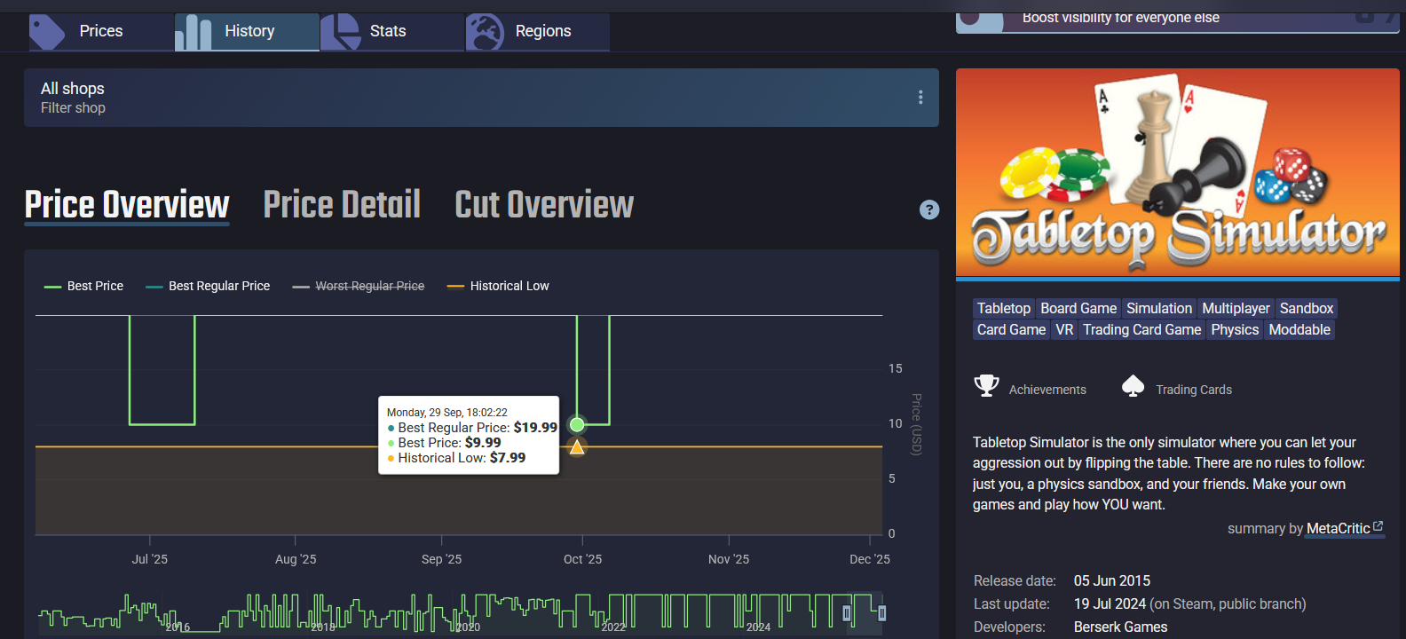The height and width of the screenshot is (639, 1406).
Task: Select the Multiplayer tag
Action: tap(1236, 308)
